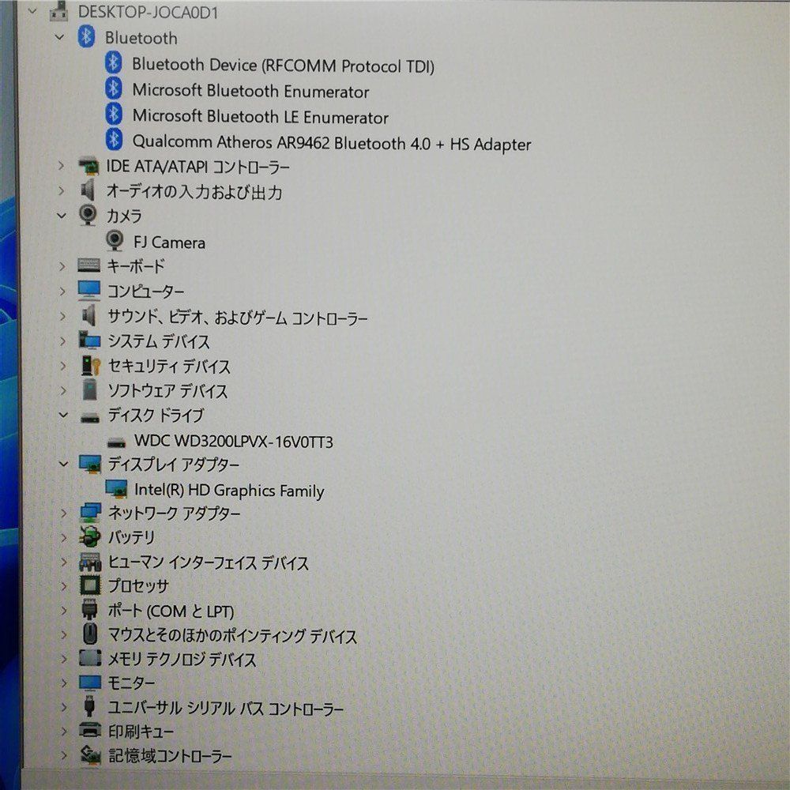Click the バッテリ battery icon
Image resolution: width=790 pixels, height=790 pixels.
(x=90, y=536)
